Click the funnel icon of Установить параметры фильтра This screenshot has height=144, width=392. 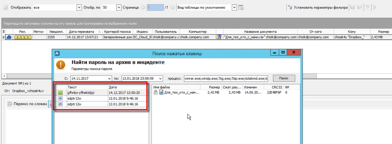tap(290, 8)
